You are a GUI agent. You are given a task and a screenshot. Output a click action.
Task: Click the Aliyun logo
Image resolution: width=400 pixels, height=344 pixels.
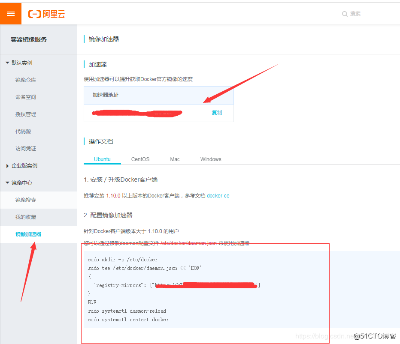[46, 14]
